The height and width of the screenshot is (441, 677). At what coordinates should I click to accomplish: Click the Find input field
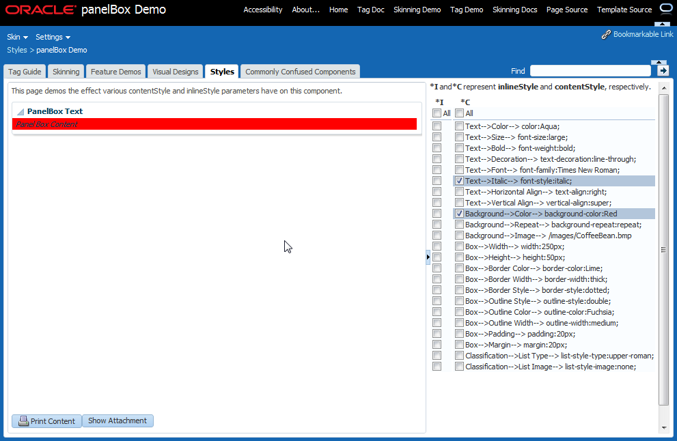[x=590, y=71]
